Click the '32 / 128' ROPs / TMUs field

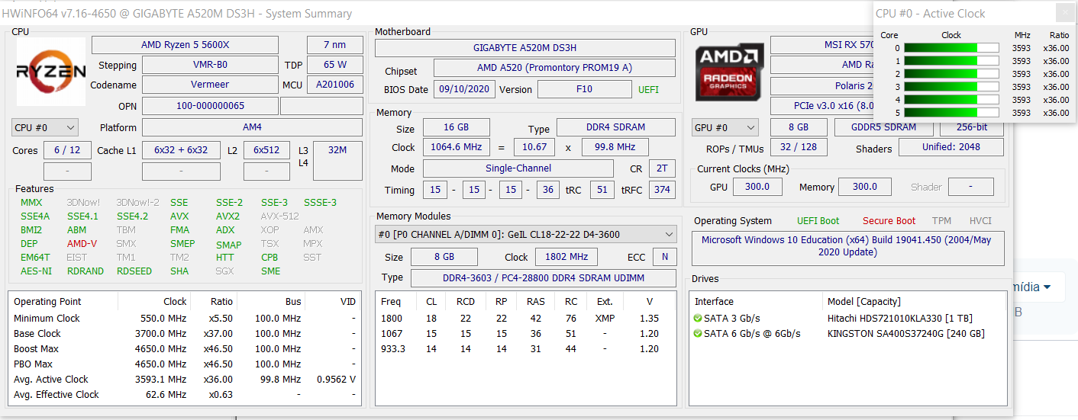(799, 147)
